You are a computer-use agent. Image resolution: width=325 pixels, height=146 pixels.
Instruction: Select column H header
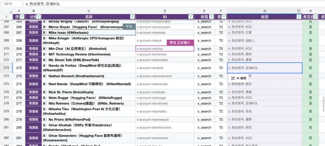click(311, 11)
